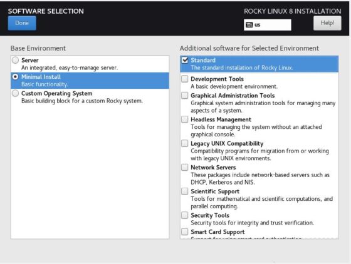Click the Smart Card Support title label

pyautogui.click(x=217, y=232)
